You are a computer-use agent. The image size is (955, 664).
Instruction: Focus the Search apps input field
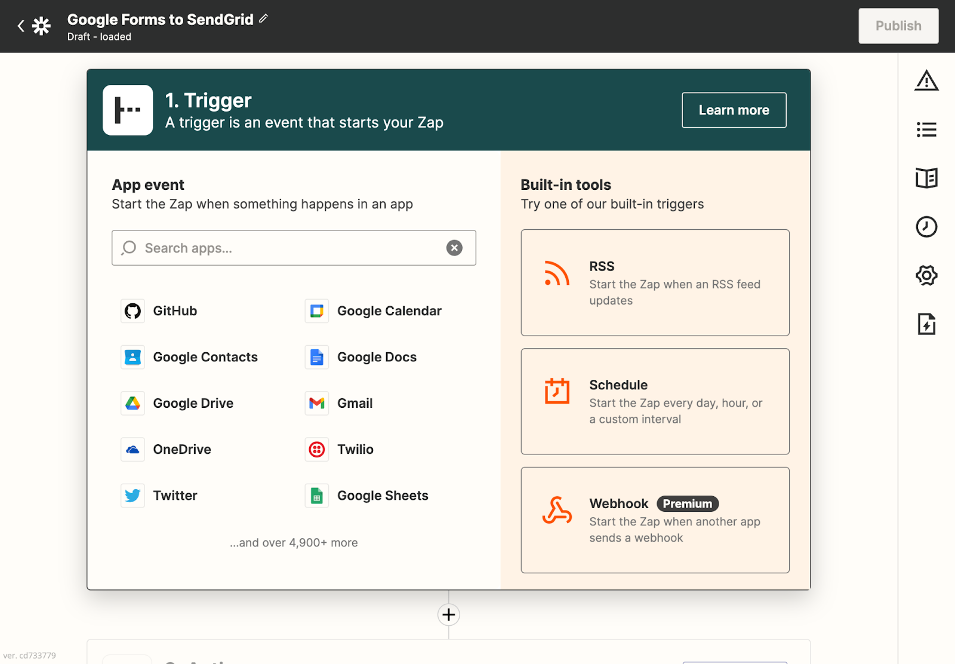[x=294, y=248]
